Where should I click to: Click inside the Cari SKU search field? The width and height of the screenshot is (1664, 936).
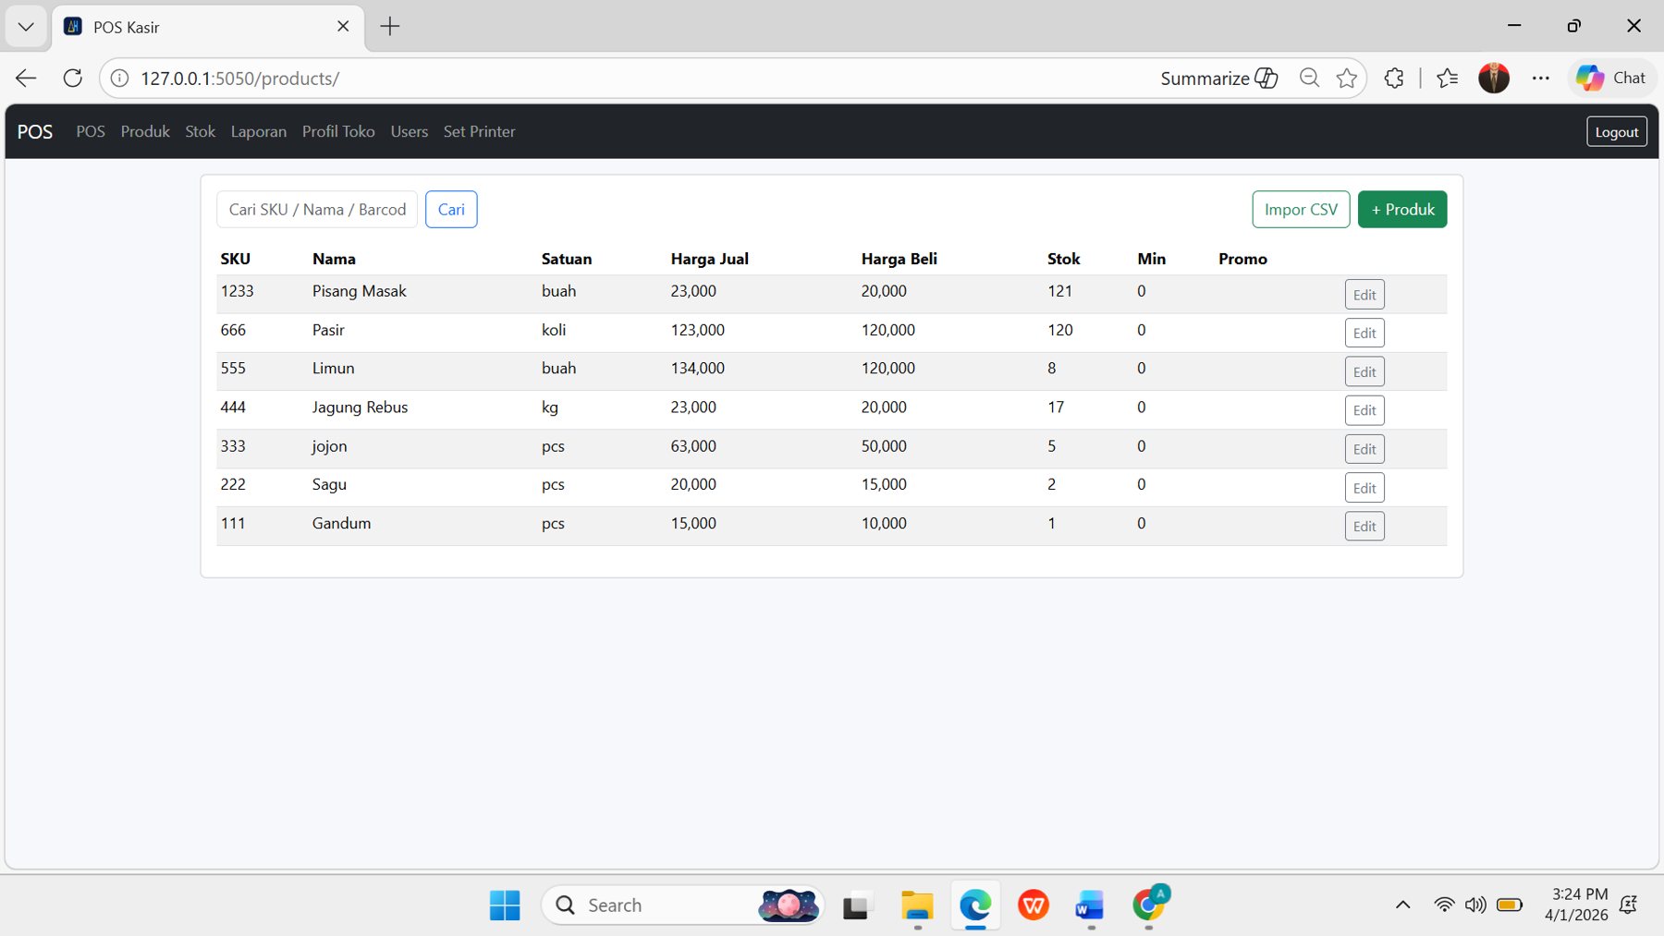tap(316, 209)
